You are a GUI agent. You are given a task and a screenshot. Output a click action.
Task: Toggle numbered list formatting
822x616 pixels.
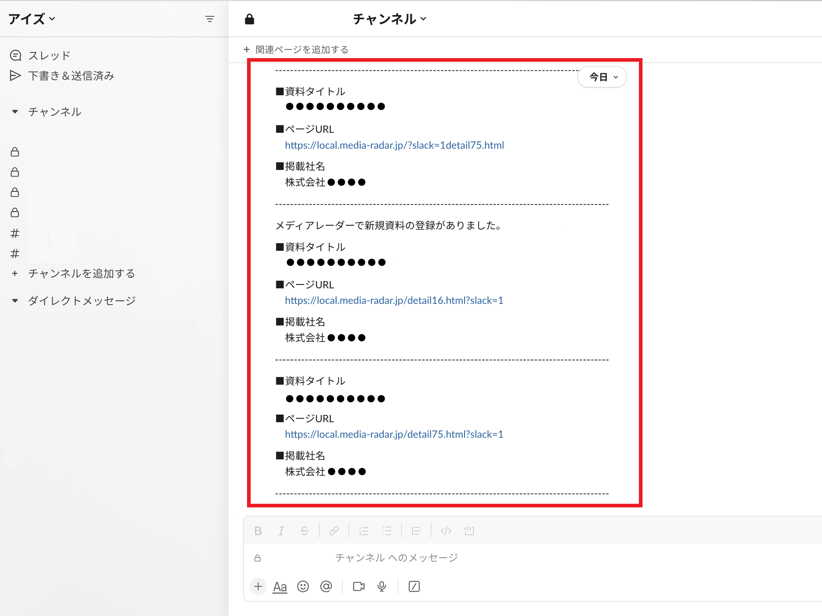coord(363,530)
